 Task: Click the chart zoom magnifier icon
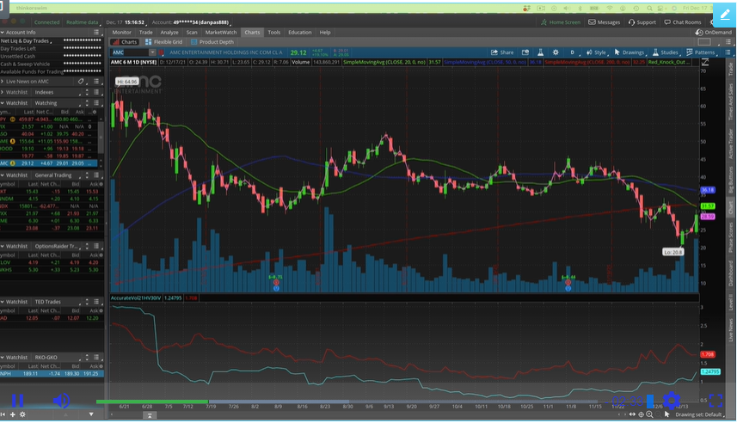click(649, 414)
